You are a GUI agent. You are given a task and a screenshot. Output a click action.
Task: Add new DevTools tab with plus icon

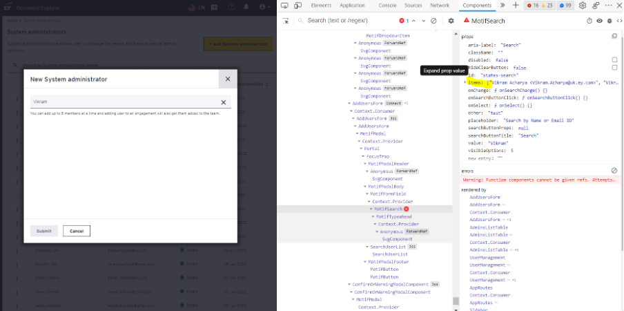click(516, 5)
